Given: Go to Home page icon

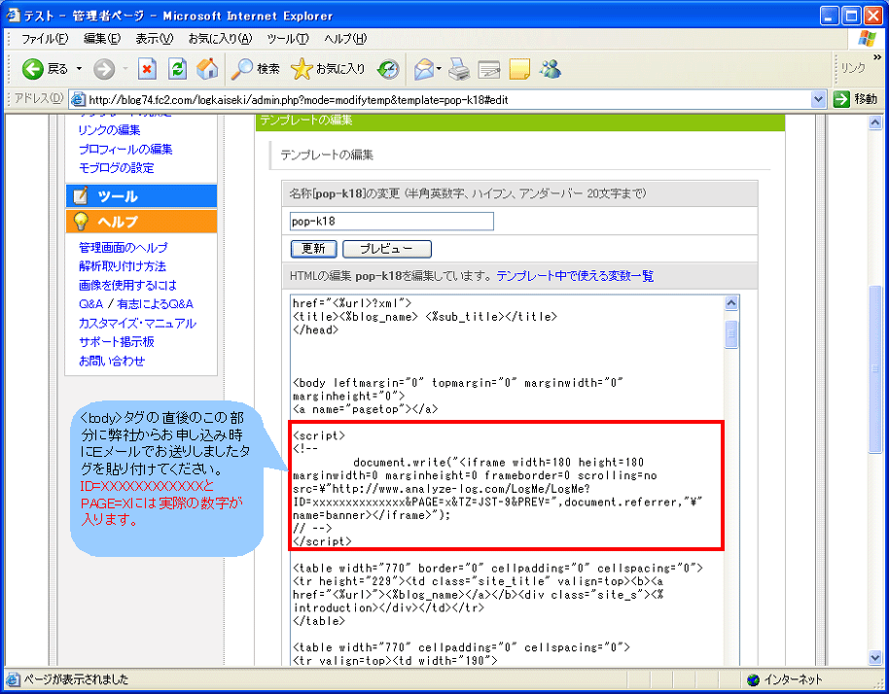Looking at the screenshot, I should (207, 69).
